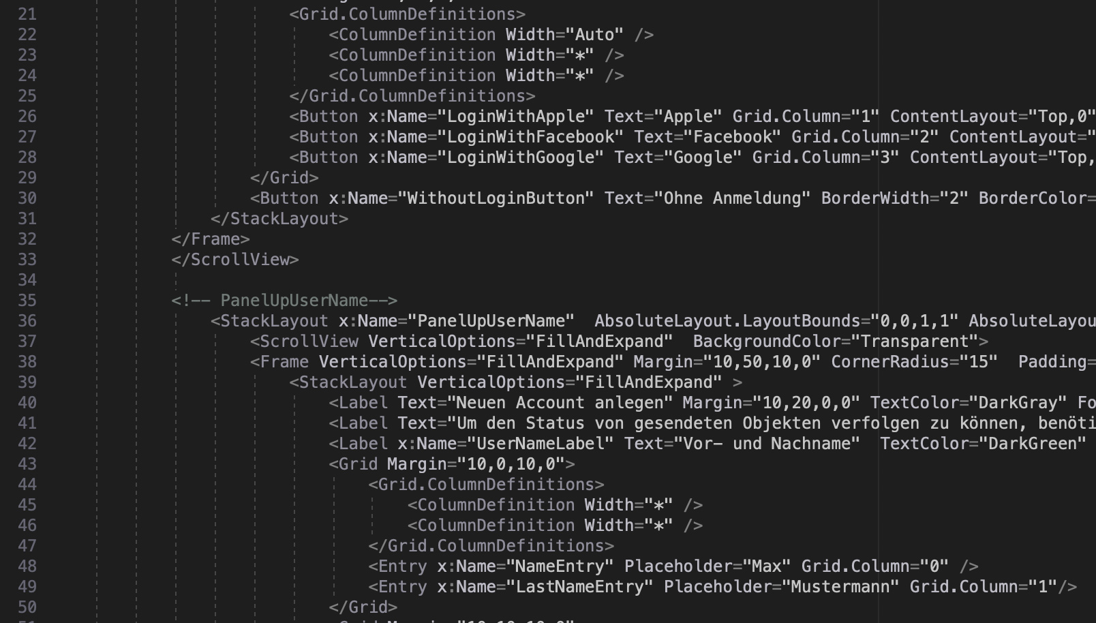Click the closing Frame tag
1096x623 pixels.
click(x=211, y=239)
